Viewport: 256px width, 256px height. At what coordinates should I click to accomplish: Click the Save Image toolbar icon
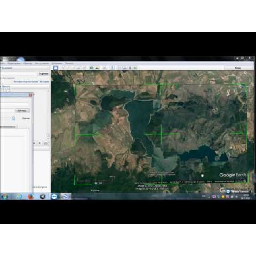click(130, 68)
